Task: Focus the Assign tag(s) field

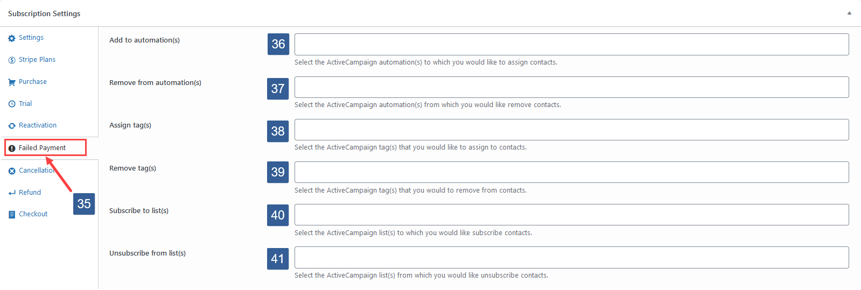Action: coord(571,130)
